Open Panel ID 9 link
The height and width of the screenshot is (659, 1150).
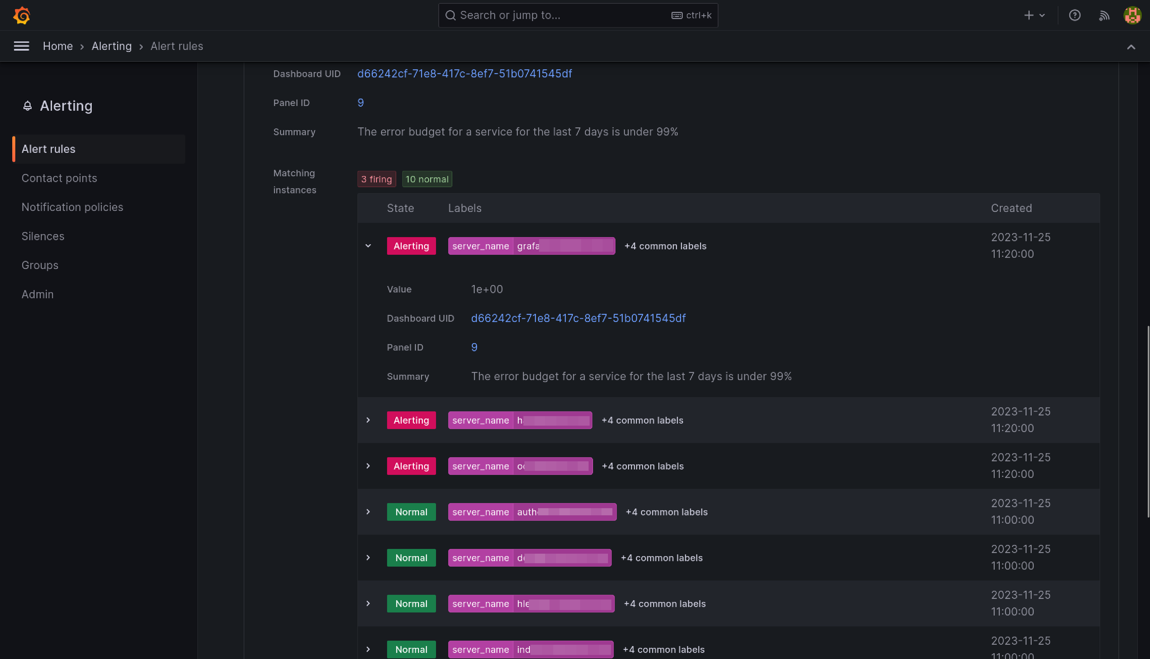click(360, 103)
